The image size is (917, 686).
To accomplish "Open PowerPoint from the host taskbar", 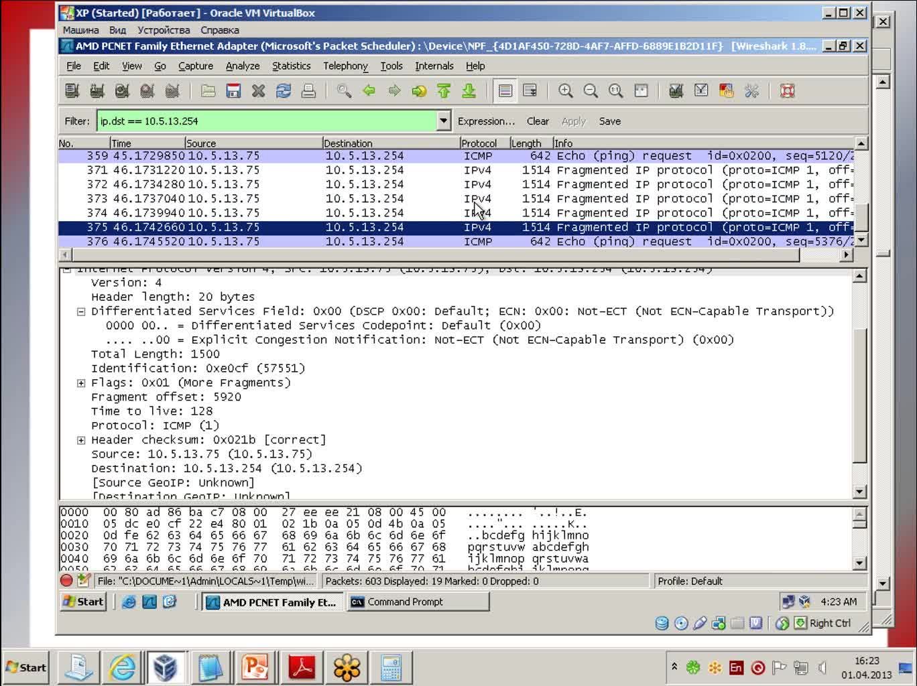I will pyautogui.click(x=255, y=667).
